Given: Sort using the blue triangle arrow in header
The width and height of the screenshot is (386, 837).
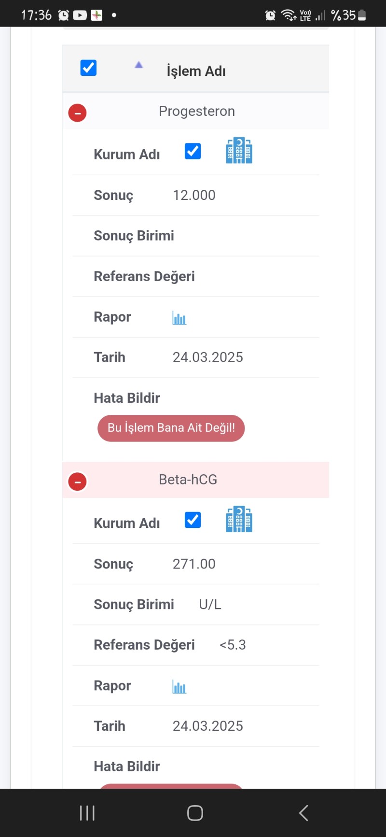Looking at the screenshot, I should coord(139,65).
